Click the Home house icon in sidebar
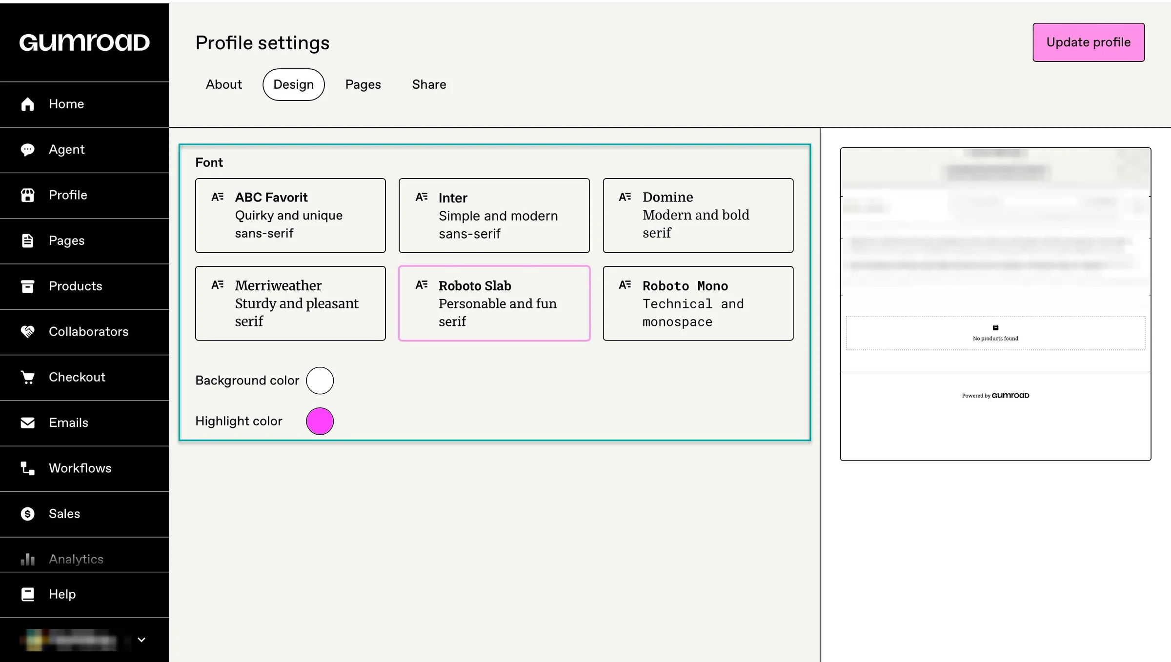The height and width of the screenshot is (662, 1171). coord(28,104)
